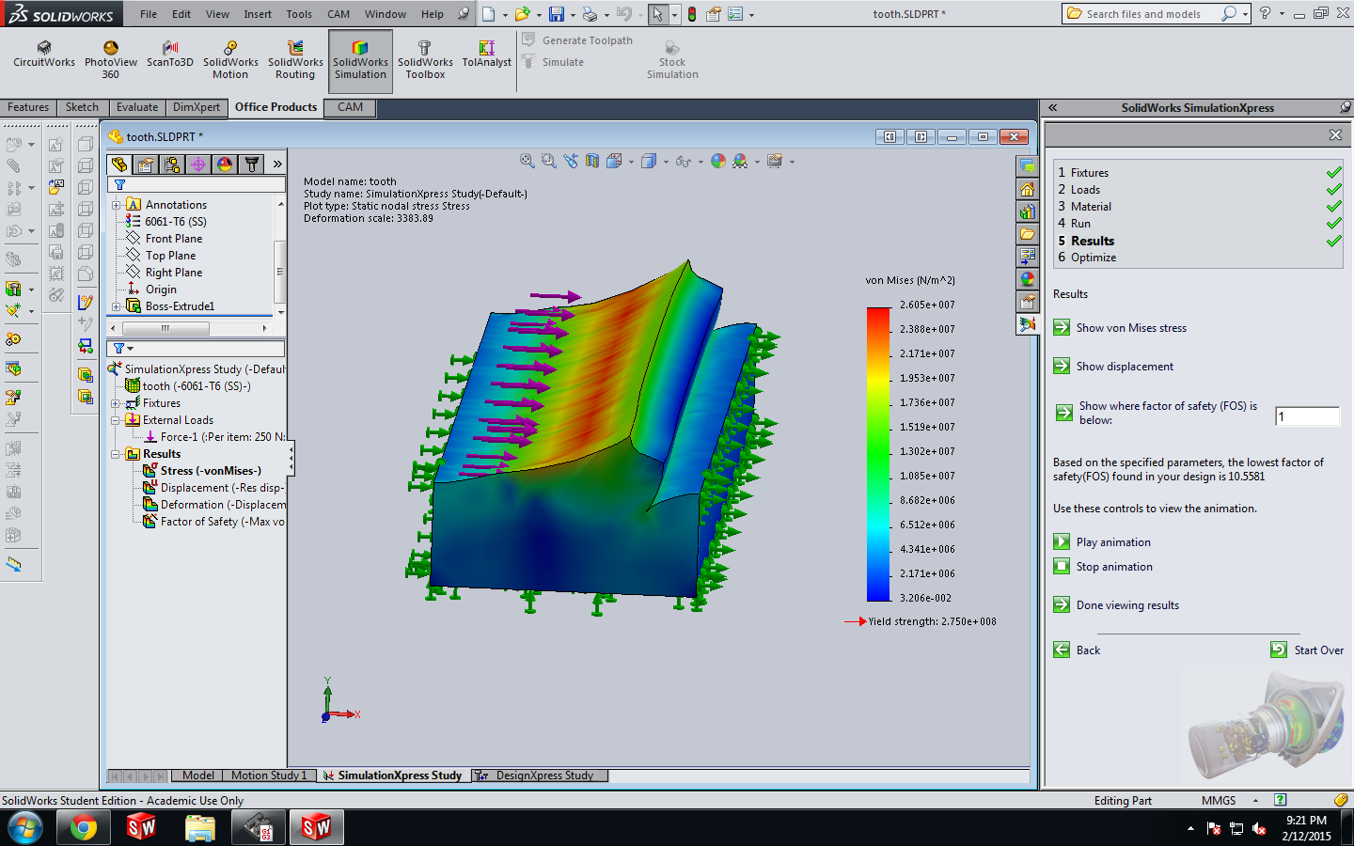Open Save dropdown arrow
Viewport: 1354px width, 846px height.
(573, 14)
